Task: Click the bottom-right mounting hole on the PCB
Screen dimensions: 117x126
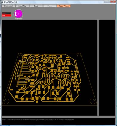Action: pyautogui.click(x=92, y=101)
